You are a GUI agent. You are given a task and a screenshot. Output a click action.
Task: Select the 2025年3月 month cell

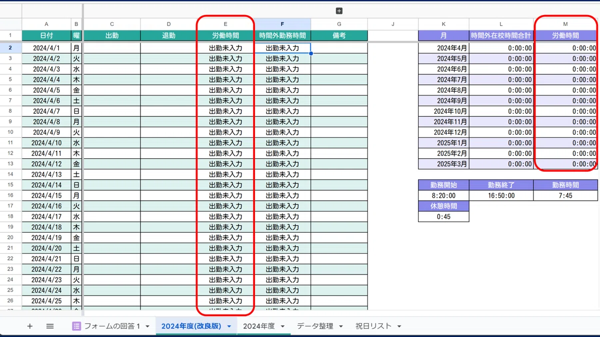click(x=443, y=164)
